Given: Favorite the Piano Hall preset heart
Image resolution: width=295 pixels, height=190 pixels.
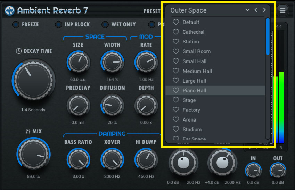Looking at the screenshot, I should tap(176, 91).
